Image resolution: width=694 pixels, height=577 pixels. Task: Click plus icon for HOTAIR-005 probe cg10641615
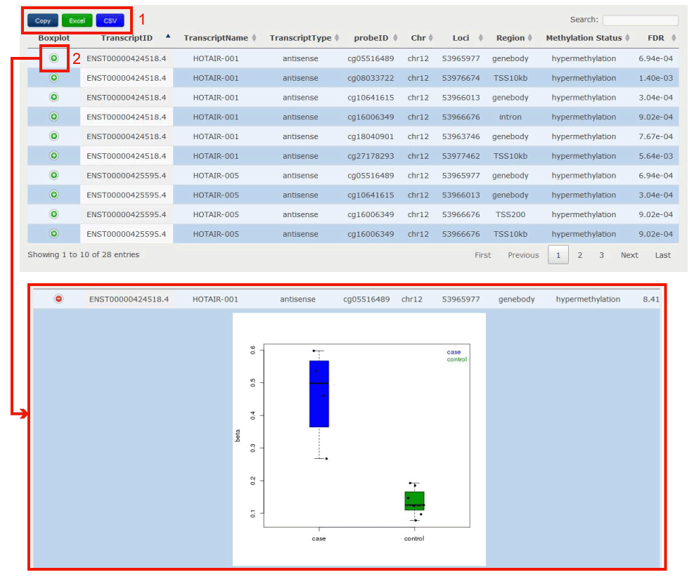(54, 195)
